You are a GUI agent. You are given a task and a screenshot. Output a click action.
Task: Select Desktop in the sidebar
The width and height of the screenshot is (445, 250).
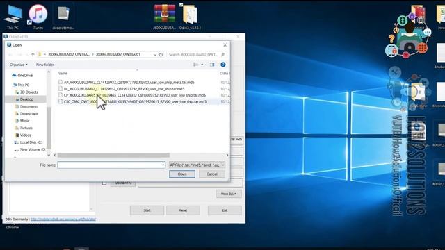coord(25,99)
